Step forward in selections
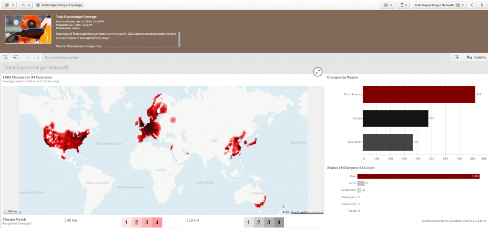Screen dimensions: 488x228 [x=27, y=57]
